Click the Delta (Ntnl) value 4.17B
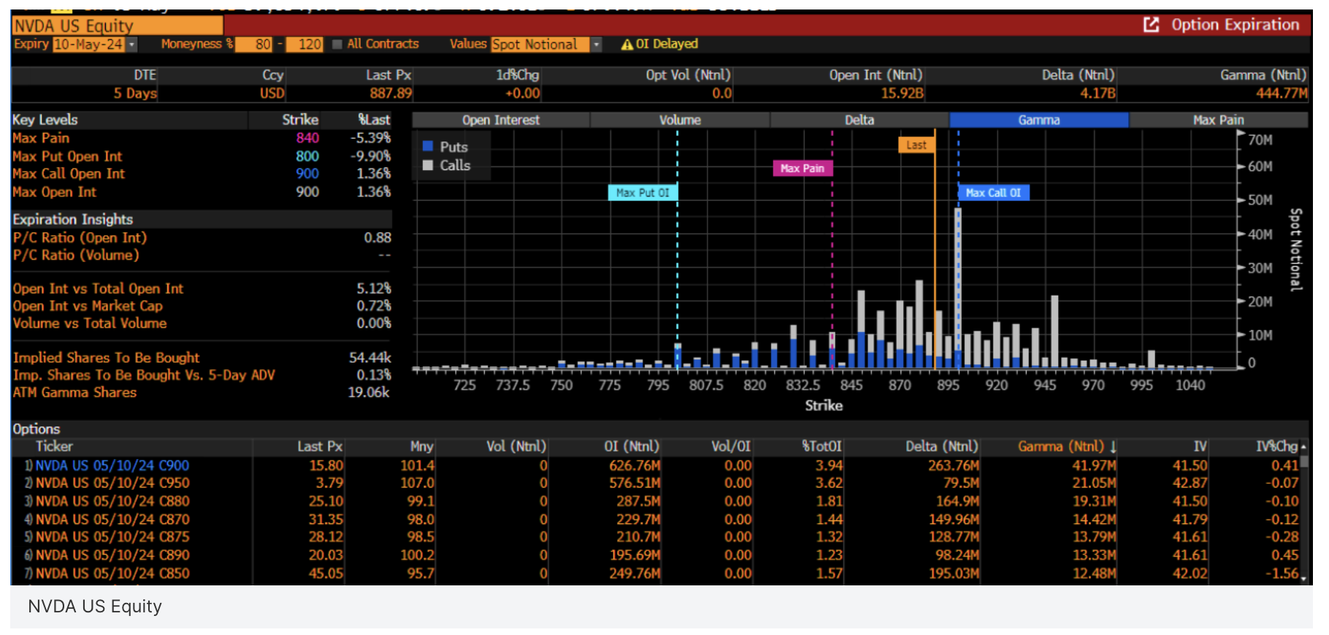 point(1098,93)
